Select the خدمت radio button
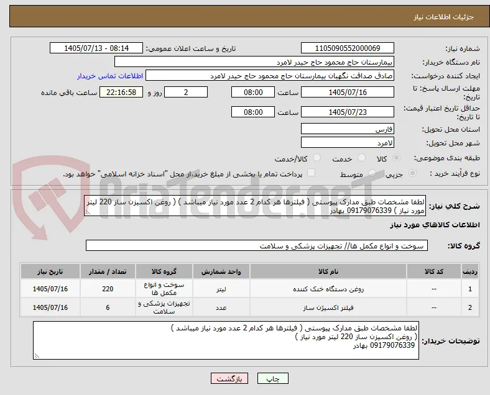 361,158
